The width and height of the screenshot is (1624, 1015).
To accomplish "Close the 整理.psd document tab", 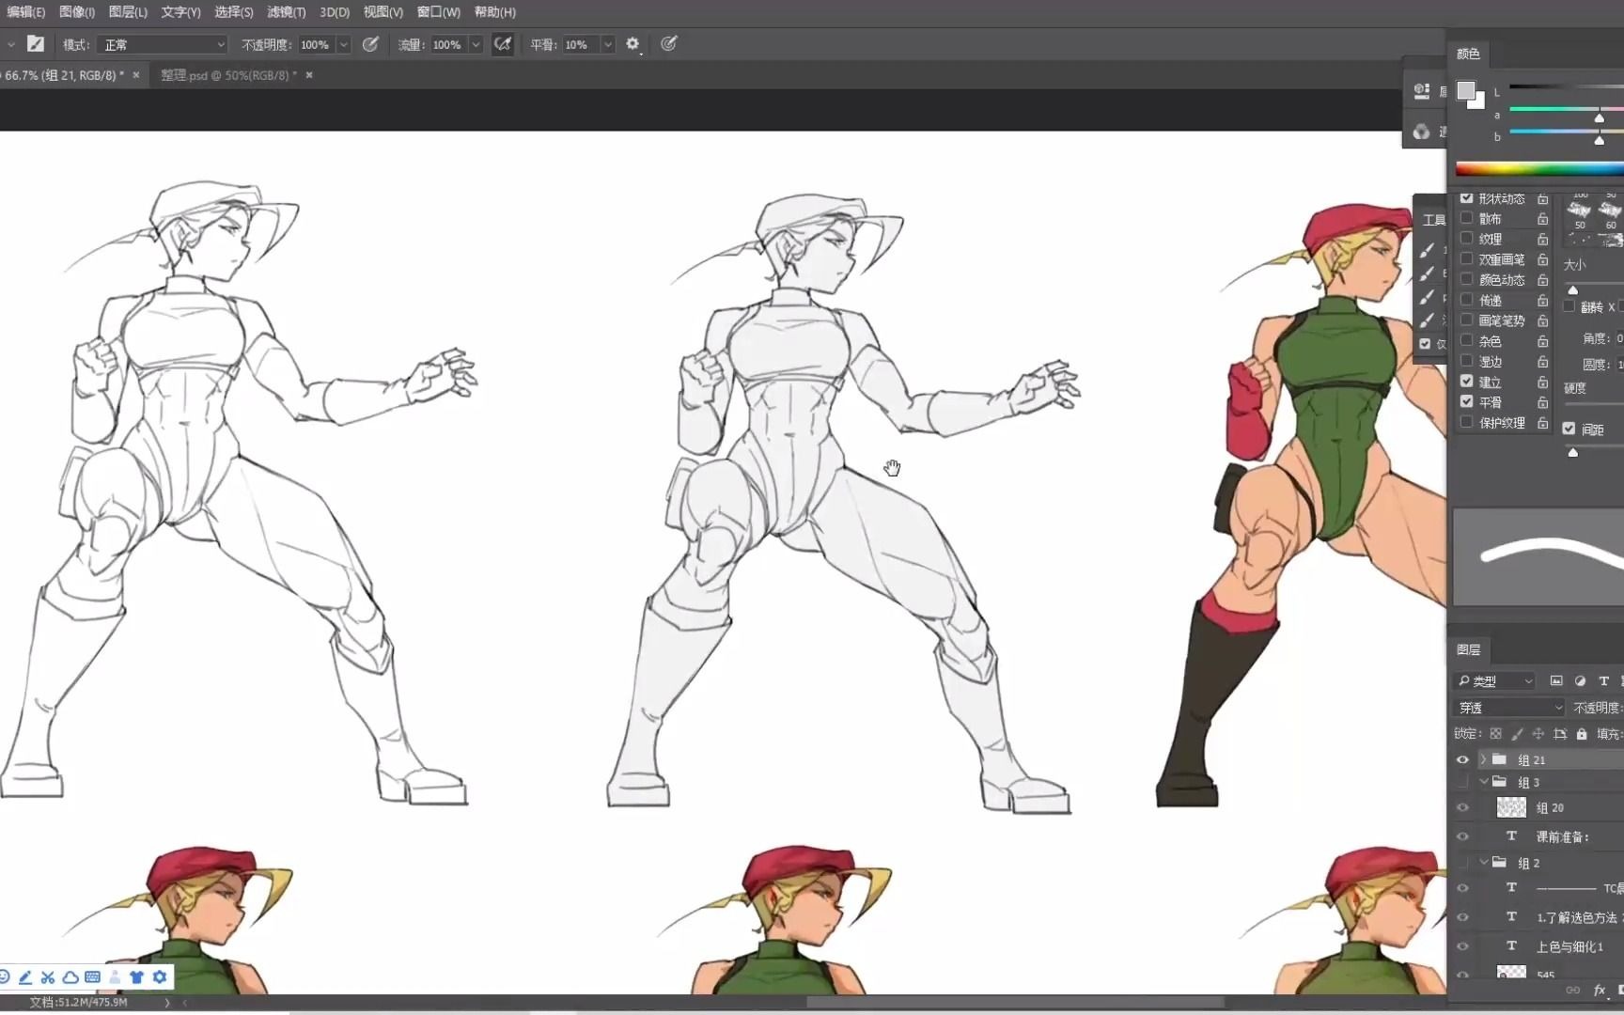I will 309,75.
